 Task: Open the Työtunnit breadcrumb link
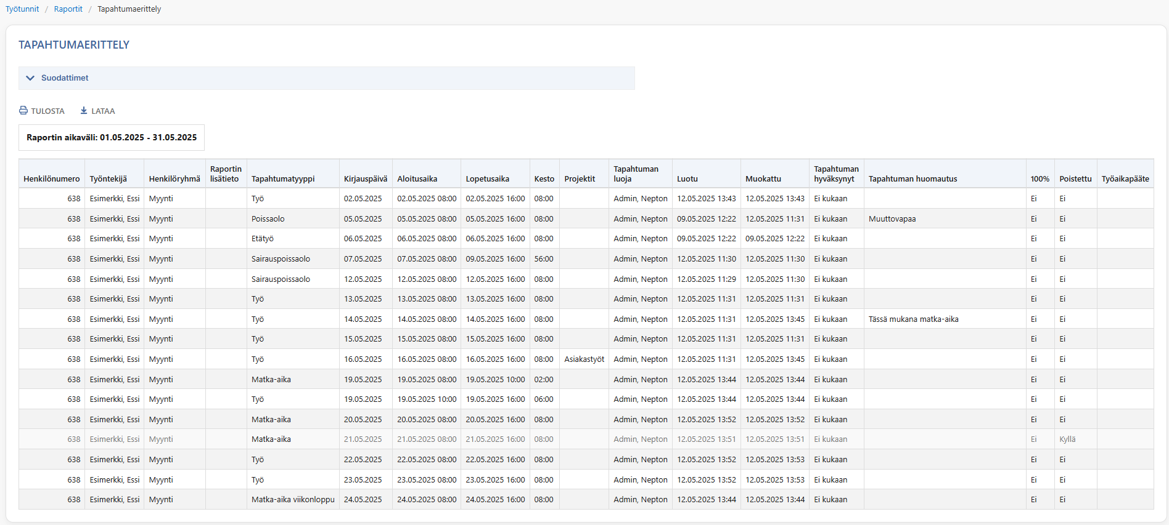(x=22, y=9)
